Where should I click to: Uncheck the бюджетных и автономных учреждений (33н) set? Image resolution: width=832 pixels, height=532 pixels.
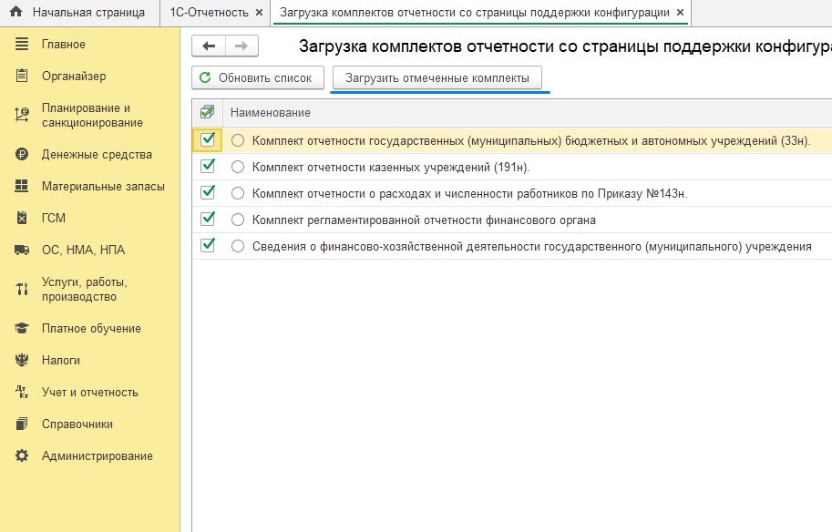208,140
